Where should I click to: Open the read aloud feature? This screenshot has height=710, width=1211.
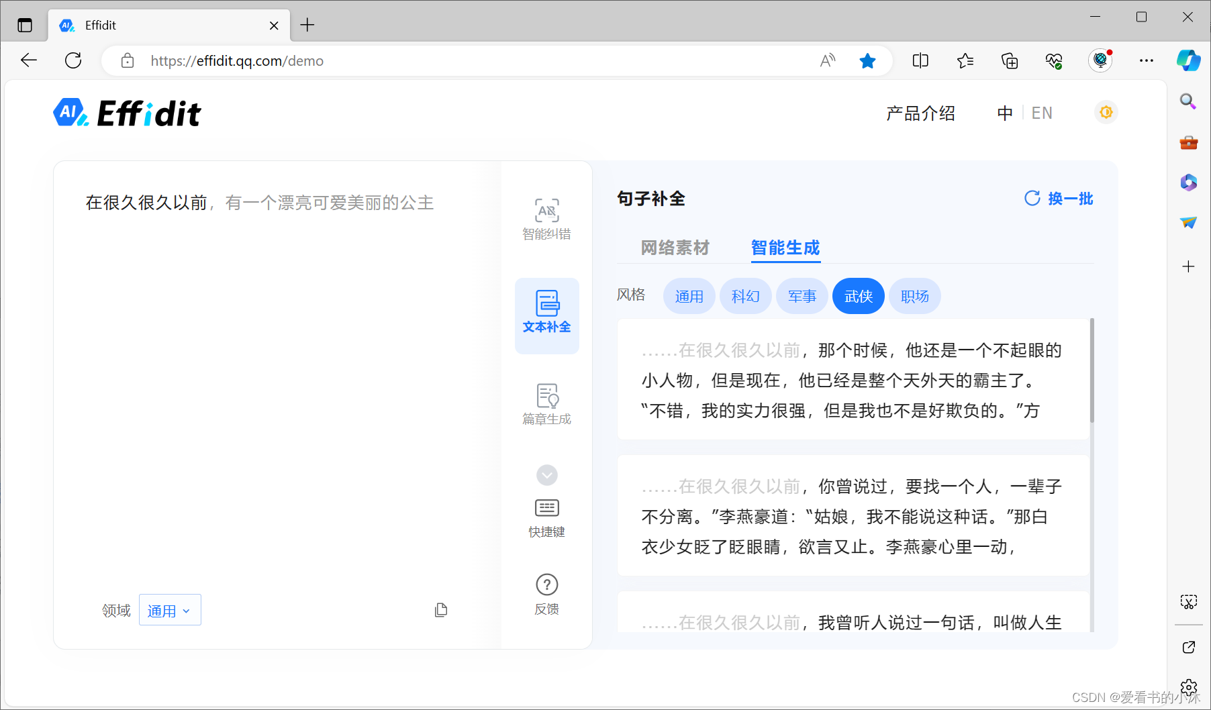pos(828,61)
